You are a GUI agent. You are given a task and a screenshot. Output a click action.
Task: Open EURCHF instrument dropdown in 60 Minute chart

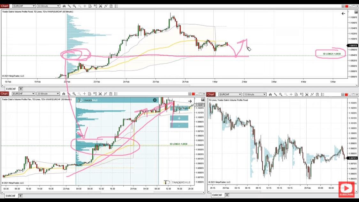[24, 6]
